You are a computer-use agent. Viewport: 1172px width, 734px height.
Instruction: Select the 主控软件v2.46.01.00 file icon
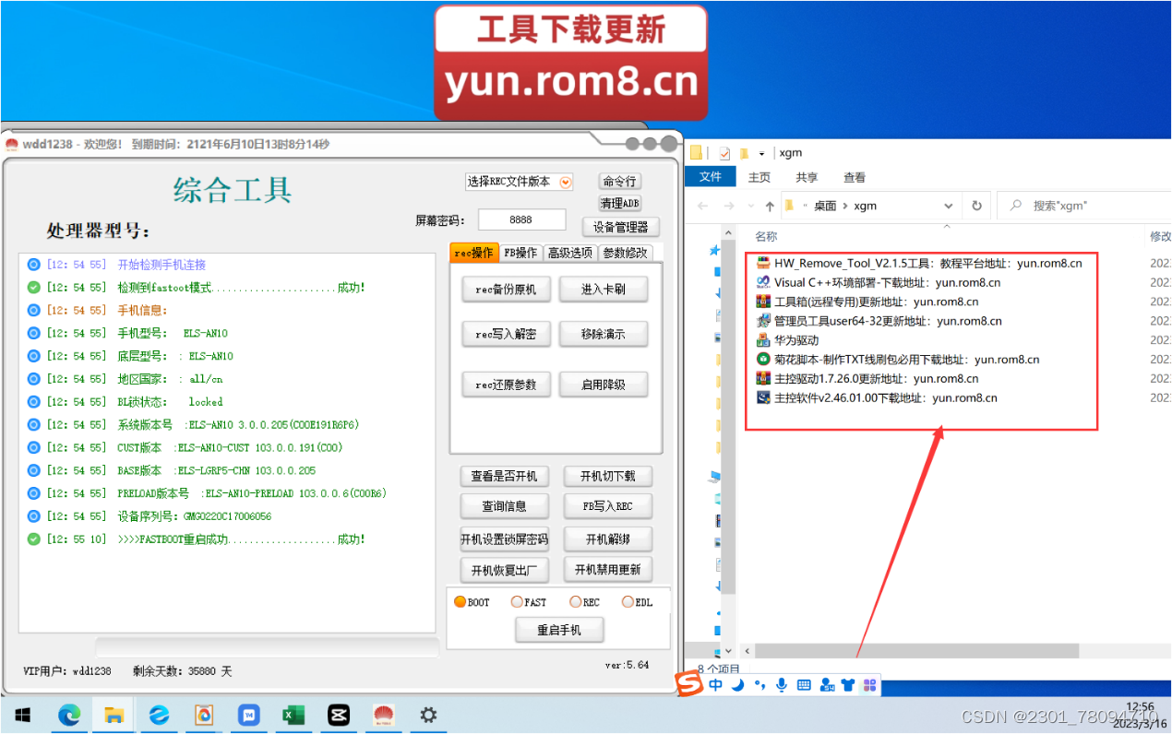[x=763, y=397]
